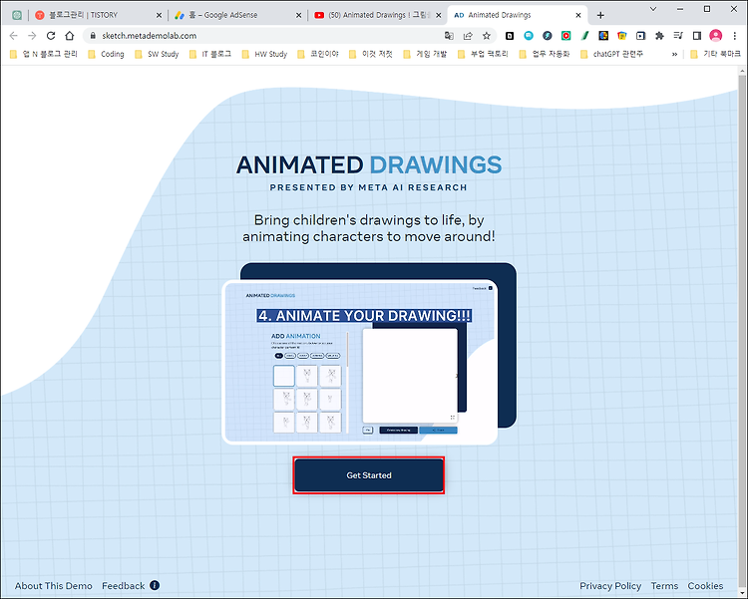Open the Chrome three-dot menu

point(735,36)
